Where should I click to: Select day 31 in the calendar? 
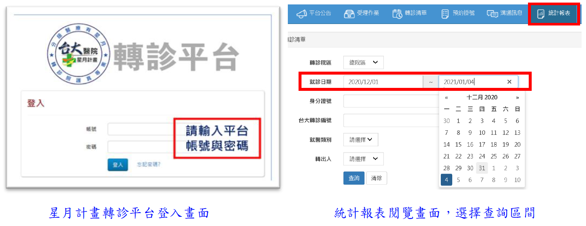pos(482,168)
